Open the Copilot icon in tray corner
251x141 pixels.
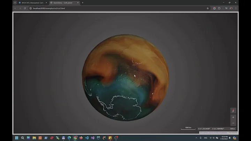point(235,138)
